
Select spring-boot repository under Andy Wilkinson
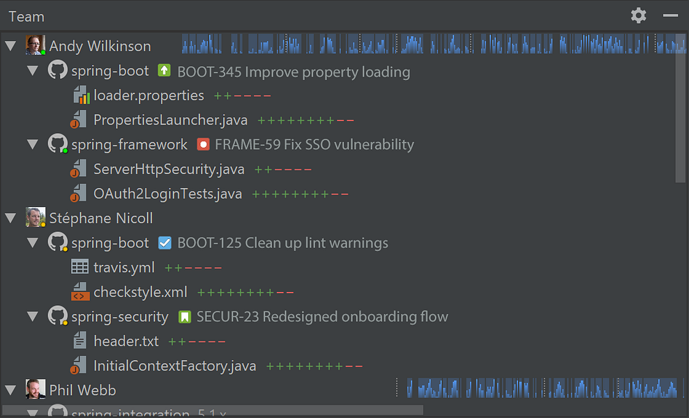[110, 70]
